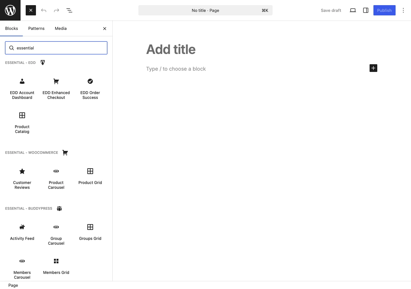This screenshot has height=289, width=411.
Task: Open device preview laptop icon
Action: point(353,10)
